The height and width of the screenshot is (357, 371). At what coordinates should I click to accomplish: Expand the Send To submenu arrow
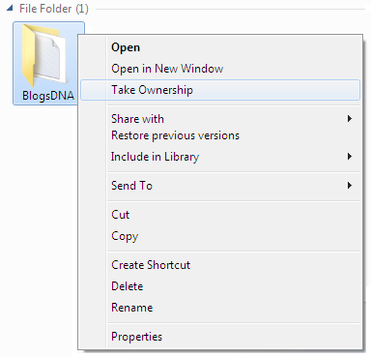click(350, 186)
